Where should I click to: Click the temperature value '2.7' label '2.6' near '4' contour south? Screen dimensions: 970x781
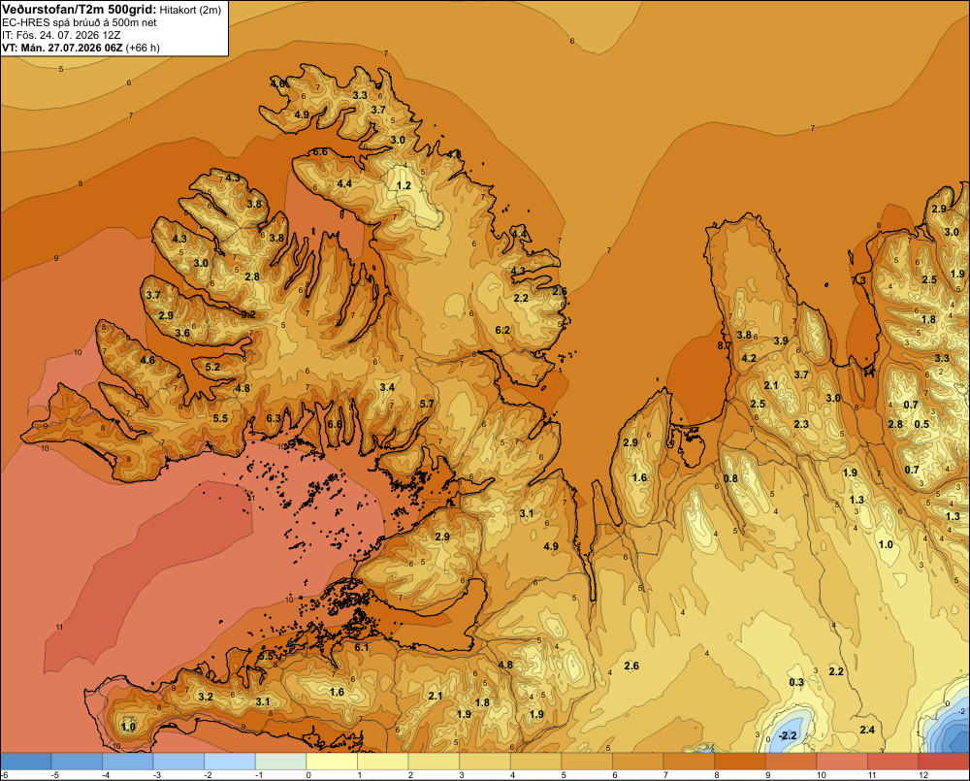point(631,666)
